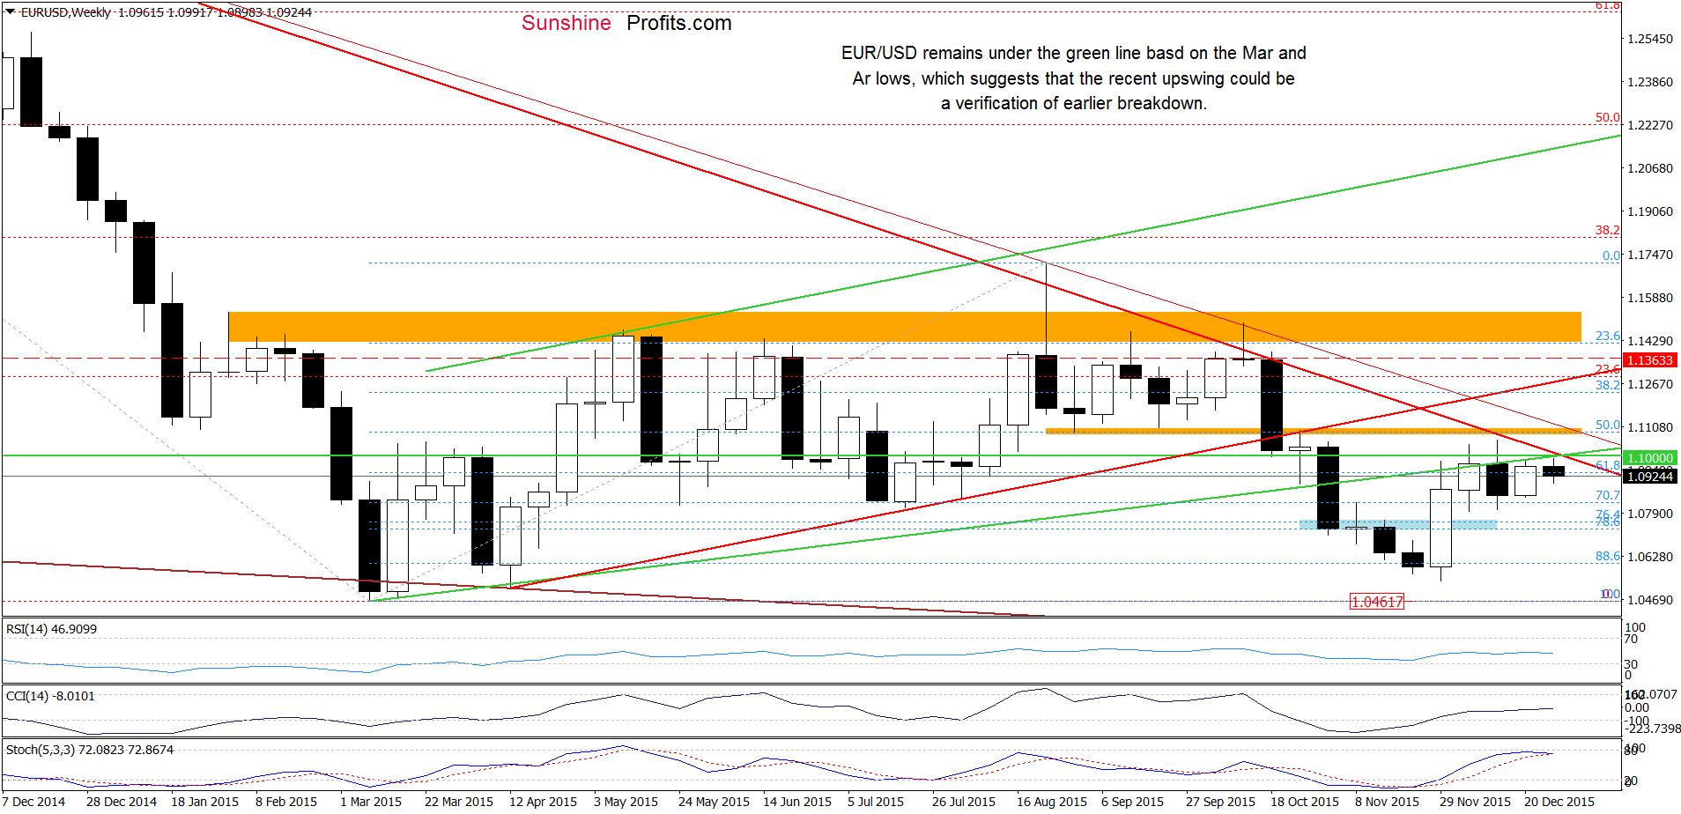
Task: Click the 27 Sep 2015 date label
Action: point(1220,802)
